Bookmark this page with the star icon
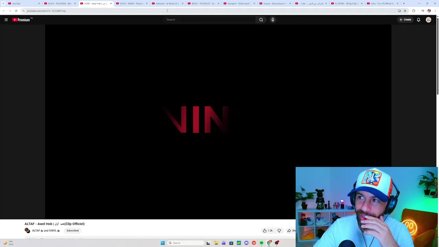 (x=405, y=11)
